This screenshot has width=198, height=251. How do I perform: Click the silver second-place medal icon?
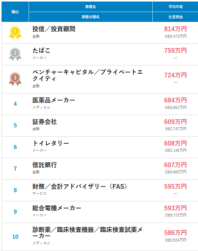[x=15, y=54]
